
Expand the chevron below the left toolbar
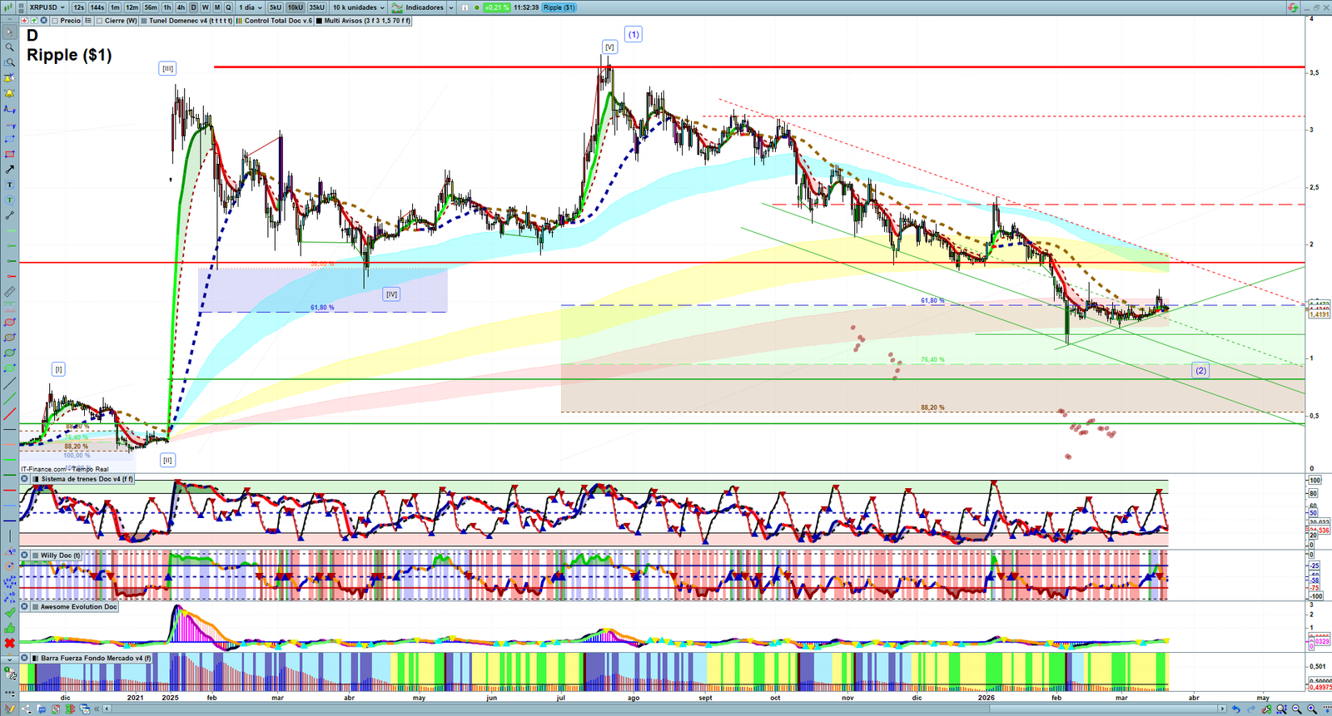[9, 659]
